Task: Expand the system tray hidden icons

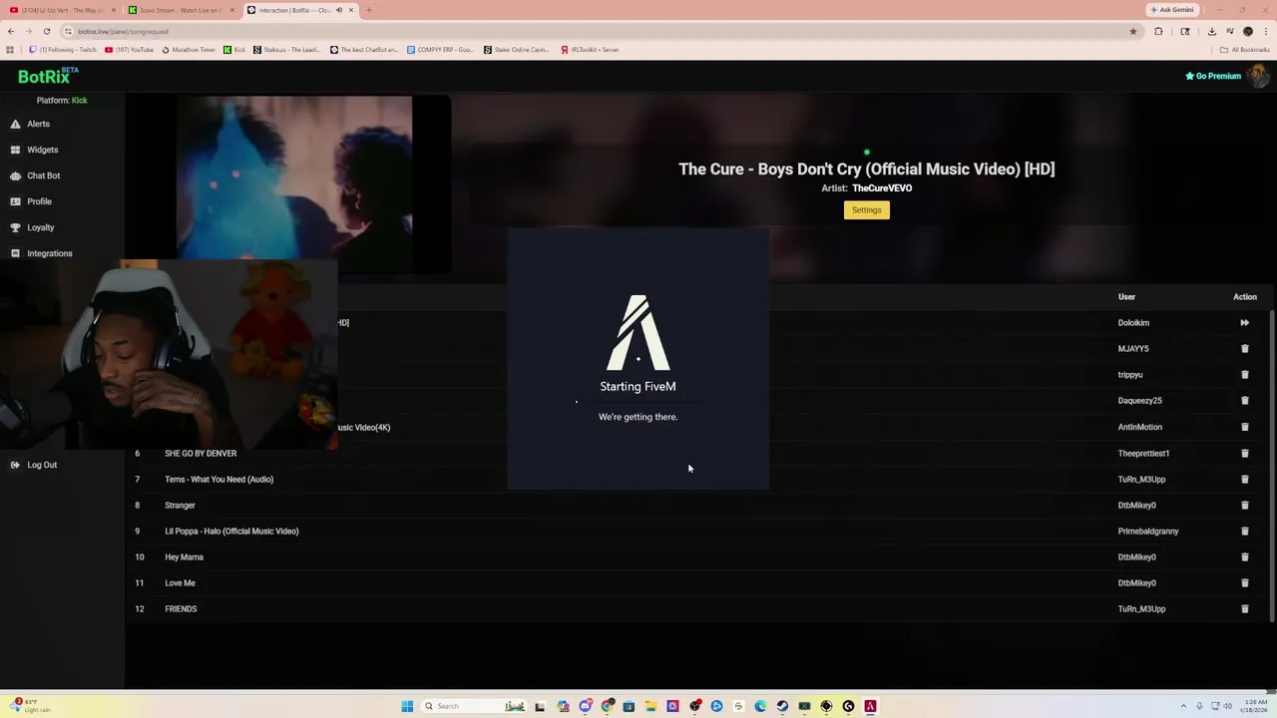Action: point(1183,706)
